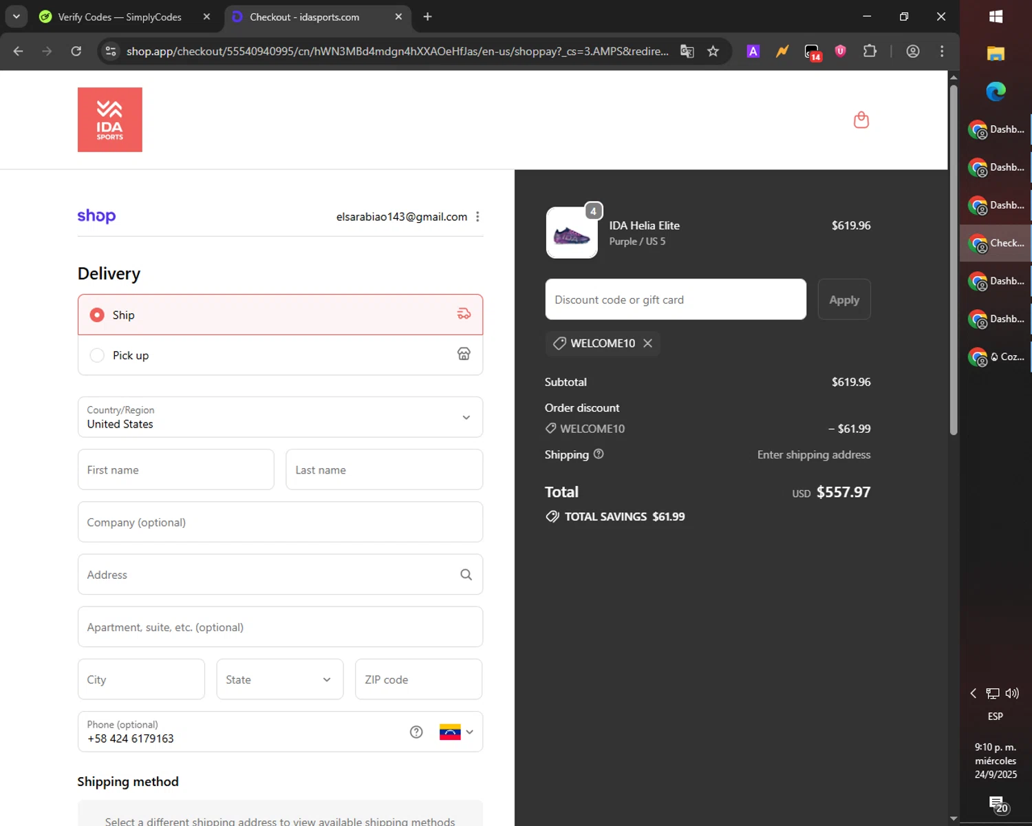This screenshot has height=826, width=1032.
Task: Open the translate page icon
Action: 687,51
